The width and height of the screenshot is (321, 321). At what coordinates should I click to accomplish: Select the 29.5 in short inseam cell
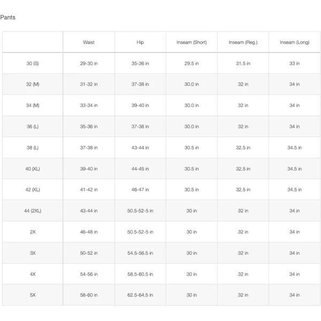coord(192,63)
